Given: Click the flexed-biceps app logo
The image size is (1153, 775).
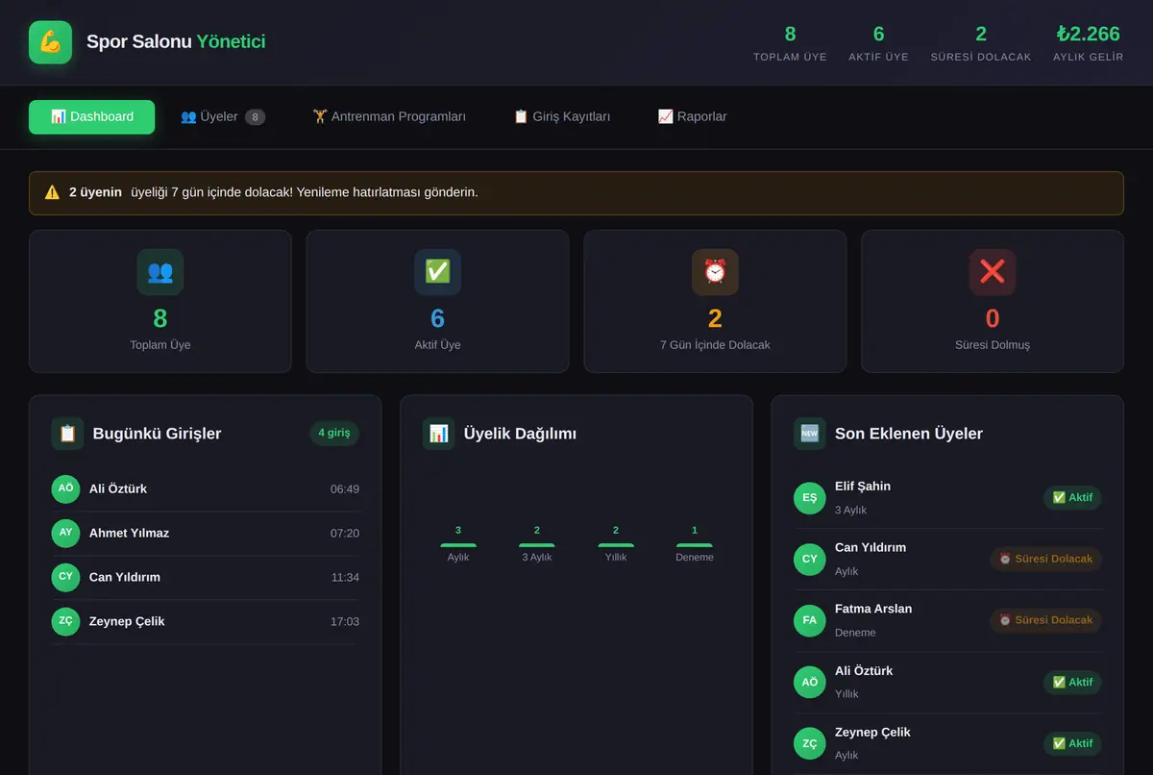Looking at the screenshot, I should tap(50, 42).
